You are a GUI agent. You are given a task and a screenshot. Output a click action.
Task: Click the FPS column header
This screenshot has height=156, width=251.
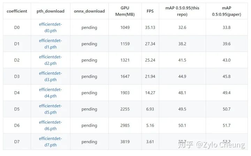(150, 11)
